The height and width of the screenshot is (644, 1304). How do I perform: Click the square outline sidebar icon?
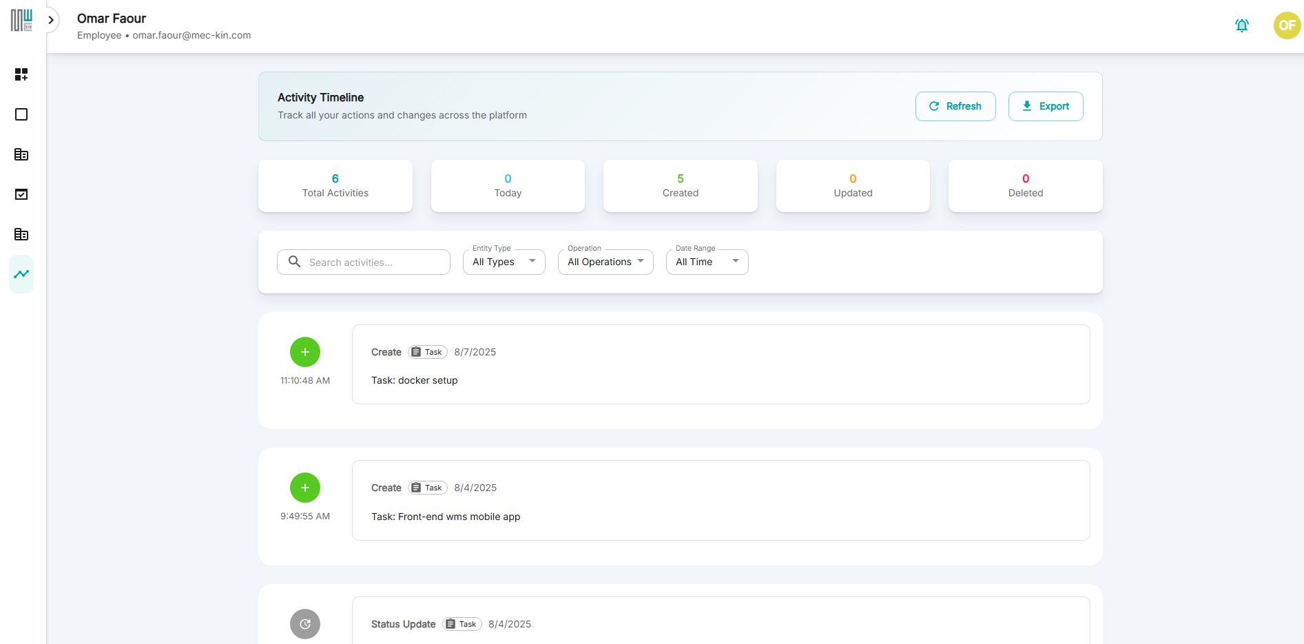[x=21, y=114]
